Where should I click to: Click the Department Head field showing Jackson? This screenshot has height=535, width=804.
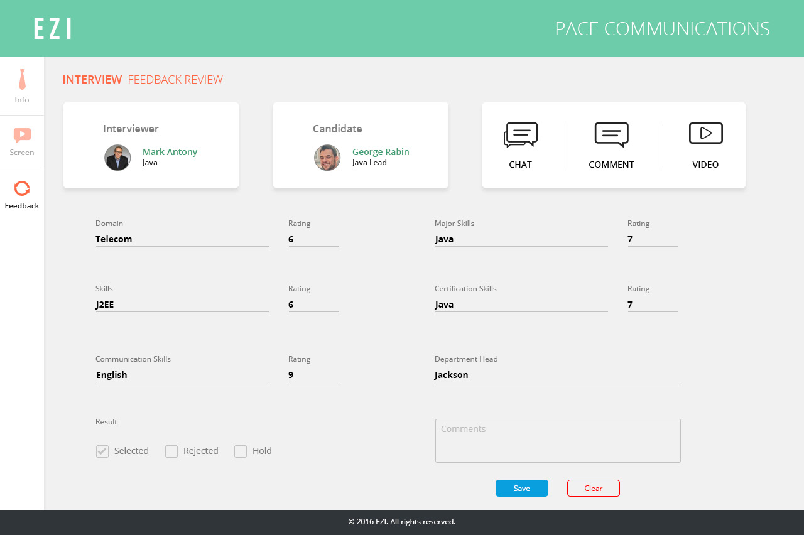pos(557,374)
